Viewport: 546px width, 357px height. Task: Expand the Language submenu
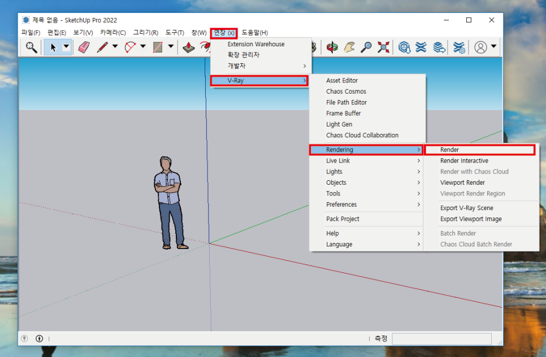pos(367,244)
